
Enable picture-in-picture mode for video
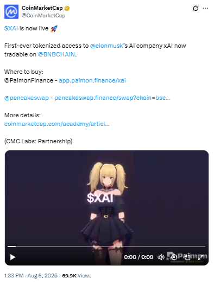point(187,257)
